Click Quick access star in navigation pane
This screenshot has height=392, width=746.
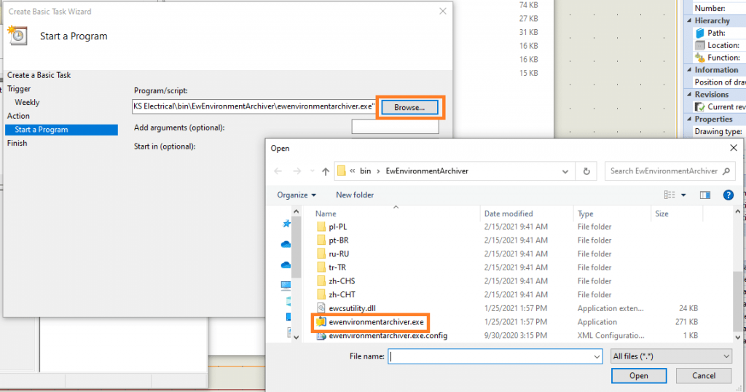286,224
